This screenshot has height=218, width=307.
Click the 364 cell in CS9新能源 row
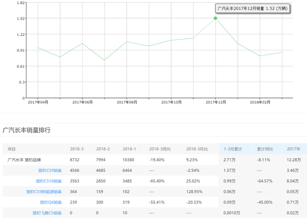(x=73, y=192)
